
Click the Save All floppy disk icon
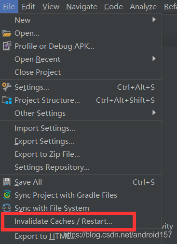[x=7, y=182]
